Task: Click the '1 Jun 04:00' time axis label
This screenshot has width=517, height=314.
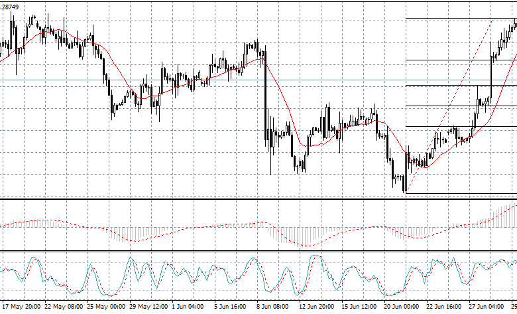Action: [x=190, y=307]
